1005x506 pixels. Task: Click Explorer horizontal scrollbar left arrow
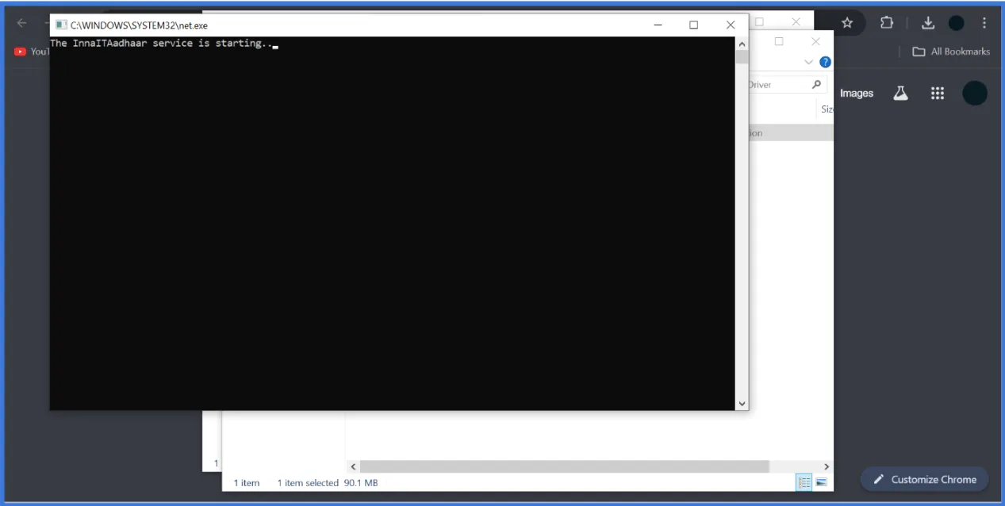tap(353, 467)
